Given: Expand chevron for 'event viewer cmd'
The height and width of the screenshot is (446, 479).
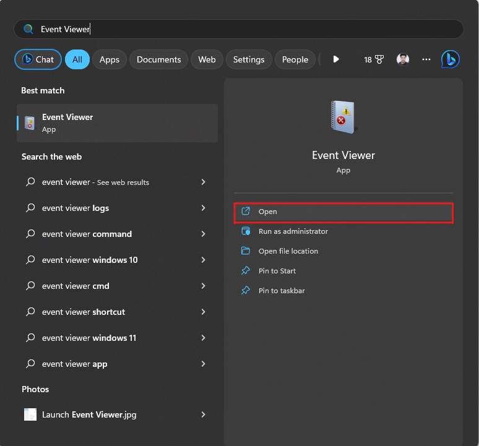Looking at the screenshot, I should (203, 286).
